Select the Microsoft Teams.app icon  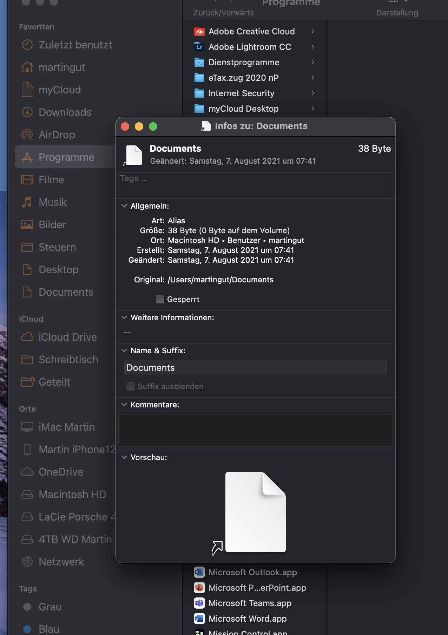[199, 603]
